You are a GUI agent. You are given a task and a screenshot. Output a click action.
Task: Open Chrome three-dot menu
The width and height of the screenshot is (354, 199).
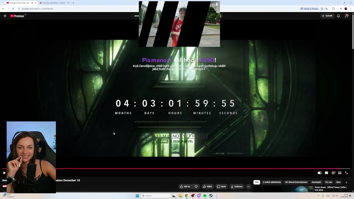[351, 9]
